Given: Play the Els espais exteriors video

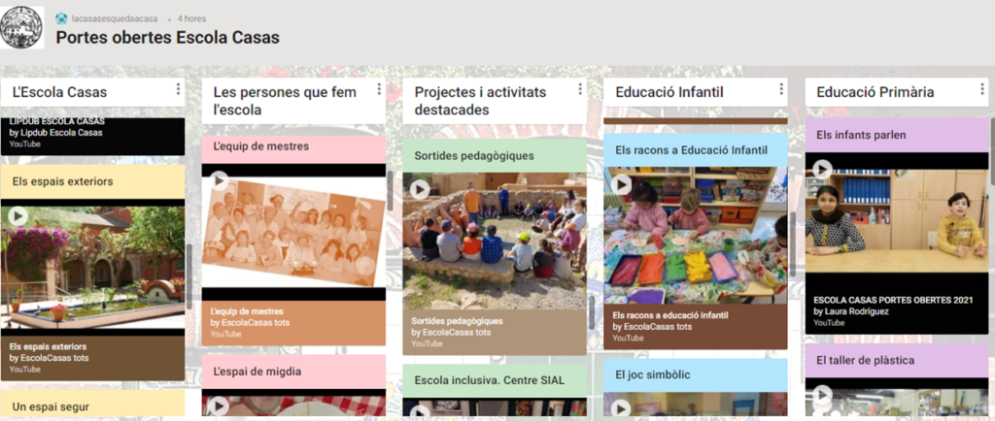Looking at the screenshot, I should (x=18, y=216).
